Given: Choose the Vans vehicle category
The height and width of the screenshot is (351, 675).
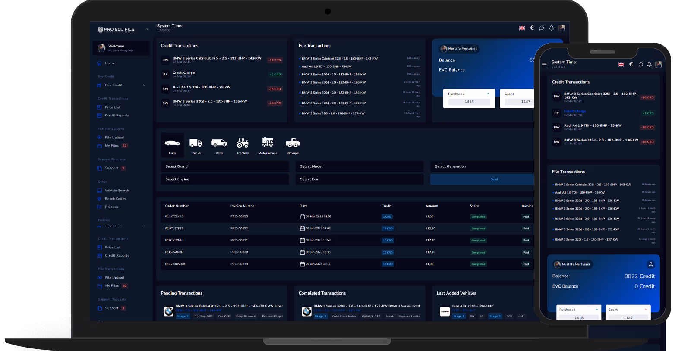Looking at the screenshot, I should pyautogui.click(x=219, y=145).
